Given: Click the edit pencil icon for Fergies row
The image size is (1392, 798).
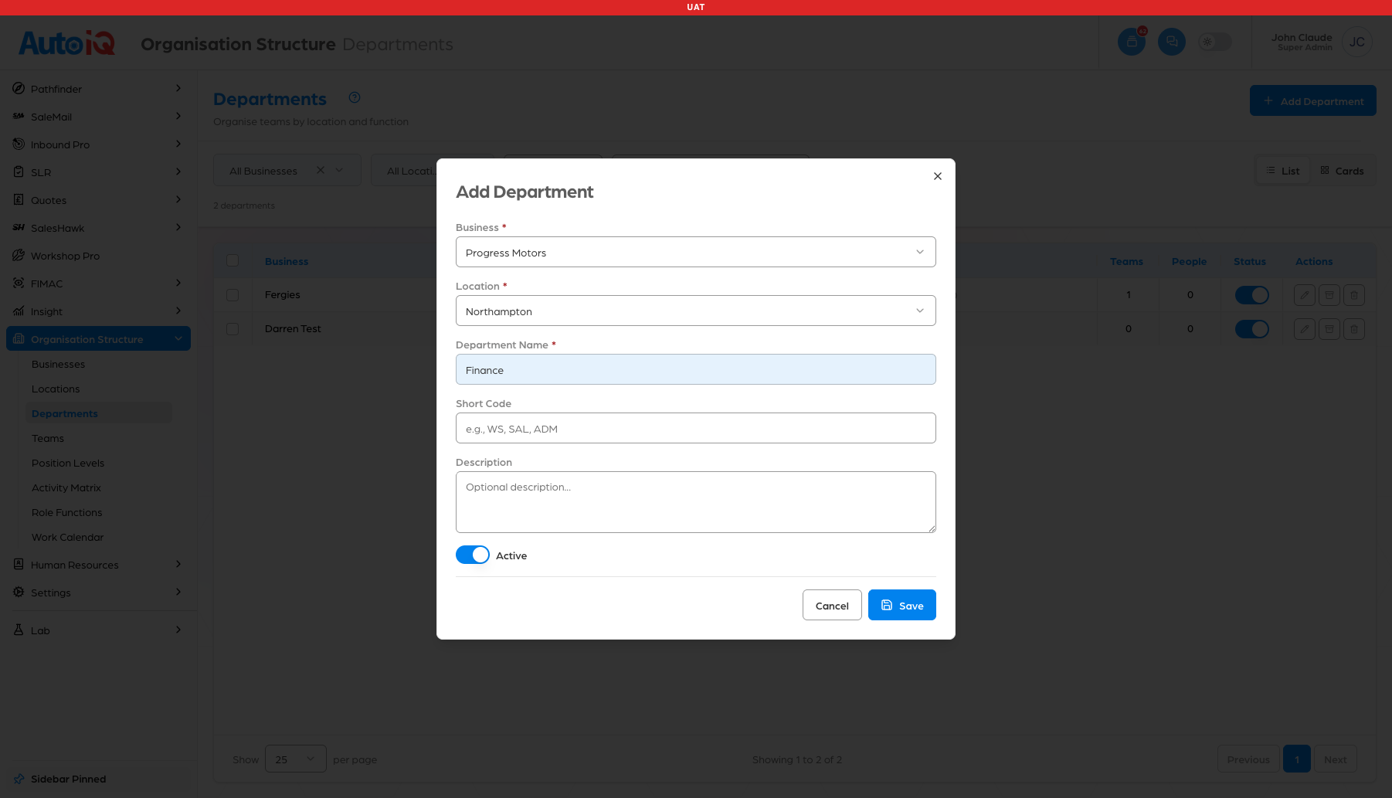Looking at the screenshot, I should coord(1305,294).
